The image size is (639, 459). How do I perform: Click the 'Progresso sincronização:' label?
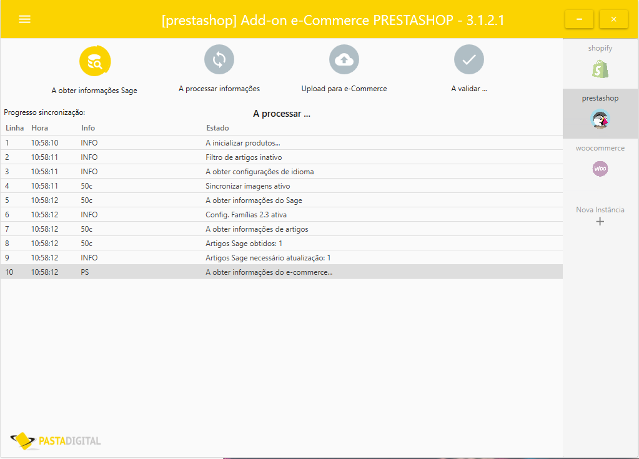pos(44,112)
